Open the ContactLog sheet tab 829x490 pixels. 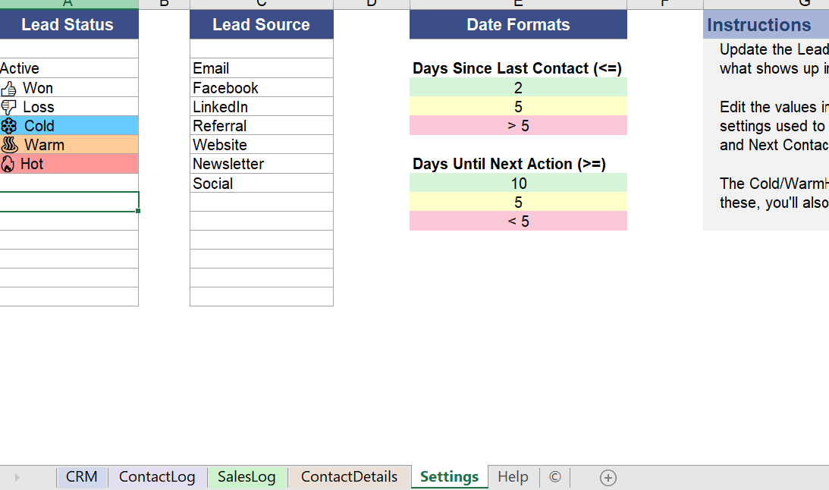(x=157, y=477)
